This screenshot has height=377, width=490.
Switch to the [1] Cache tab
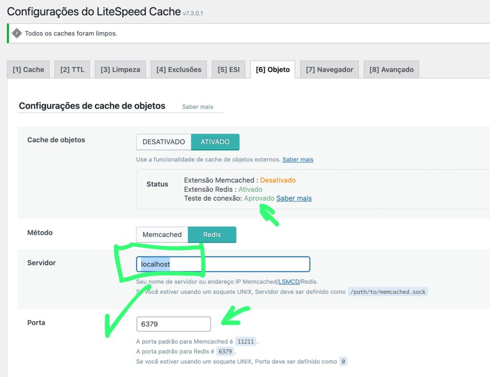tap(28, 69)
